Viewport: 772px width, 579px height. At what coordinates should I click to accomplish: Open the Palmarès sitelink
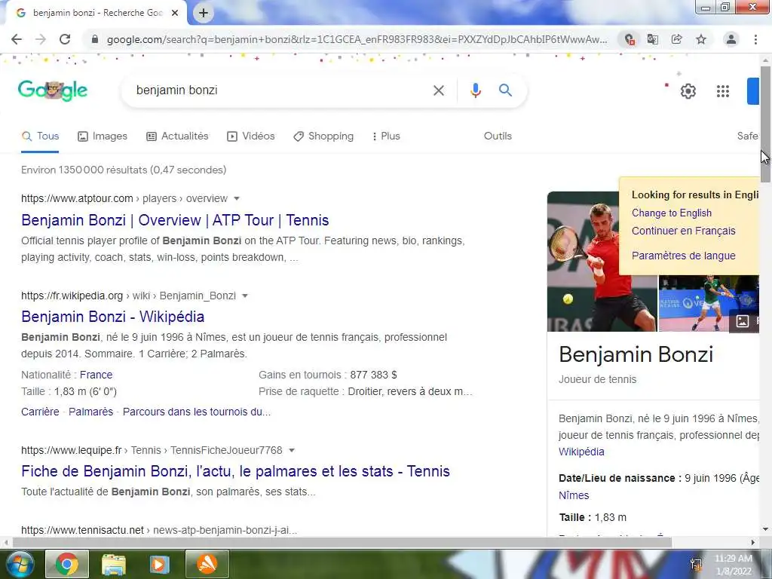[x=90, y=412]
